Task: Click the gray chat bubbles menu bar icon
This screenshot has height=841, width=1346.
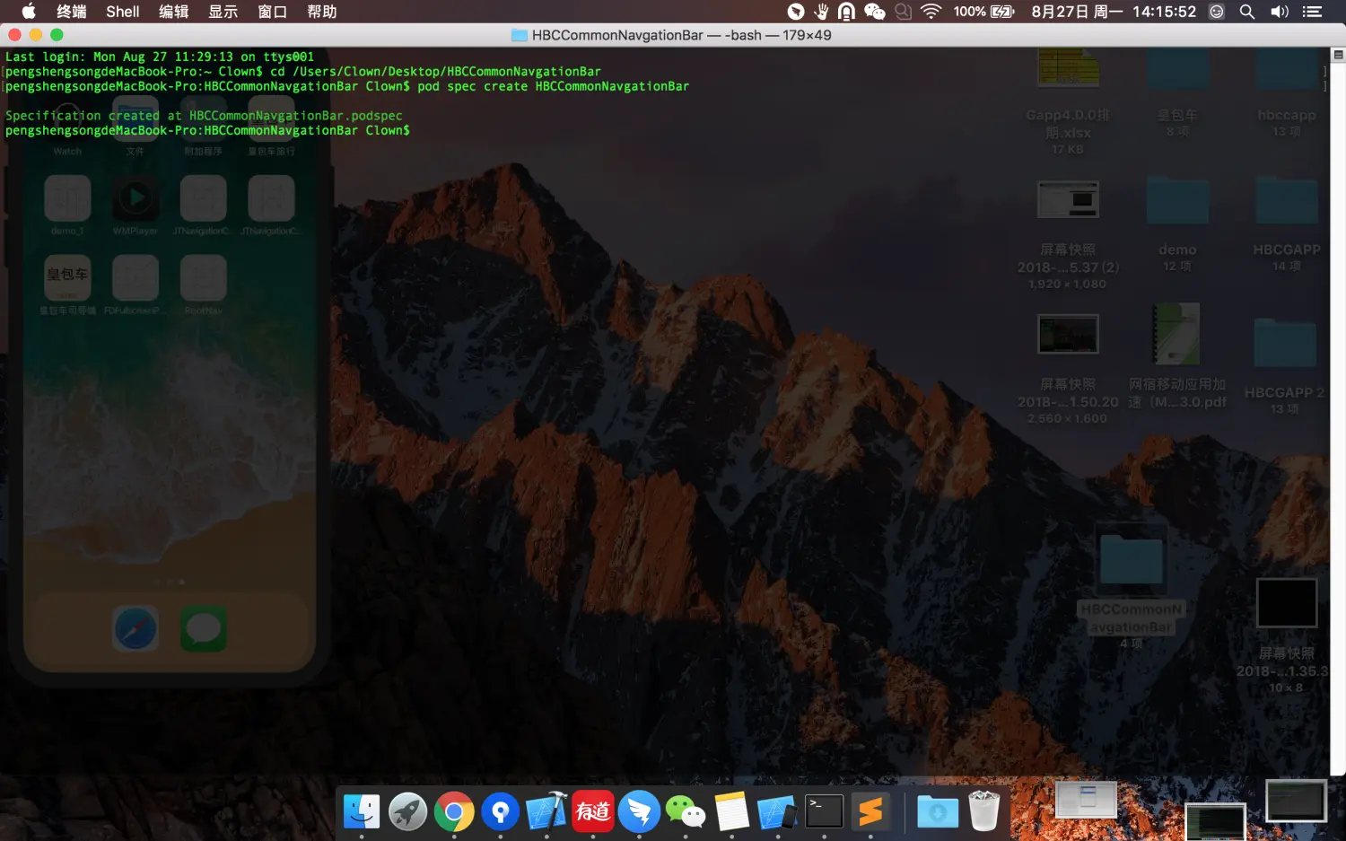Action: click(904, 12)
